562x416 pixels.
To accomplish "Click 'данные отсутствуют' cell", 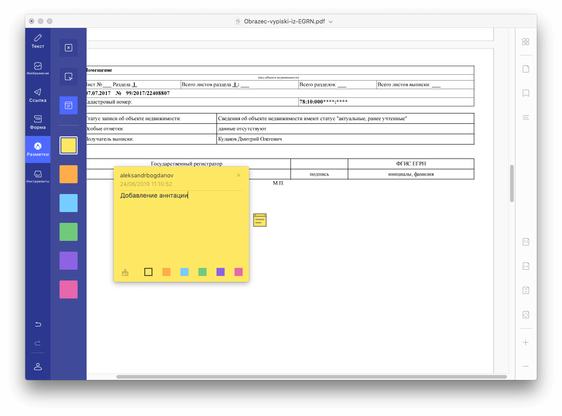I will [345, 129].
